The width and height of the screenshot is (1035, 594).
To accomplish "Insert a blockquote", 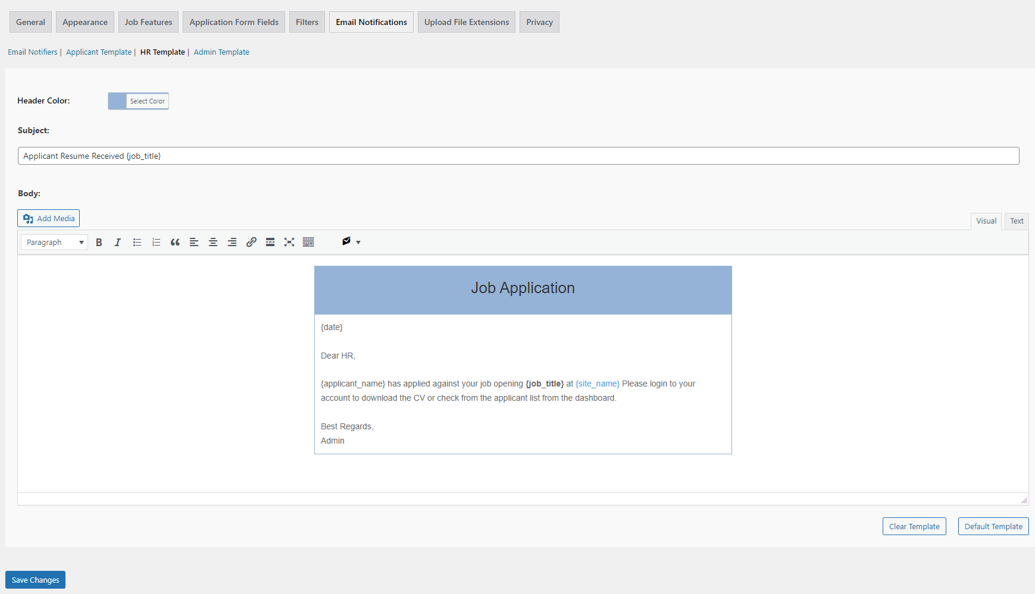I will 175,242.
